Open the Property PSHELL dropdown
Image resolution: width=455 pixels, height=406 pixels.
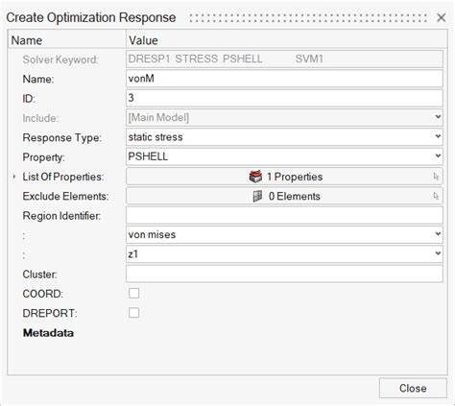pyautogui.click(x=284, y=156)
